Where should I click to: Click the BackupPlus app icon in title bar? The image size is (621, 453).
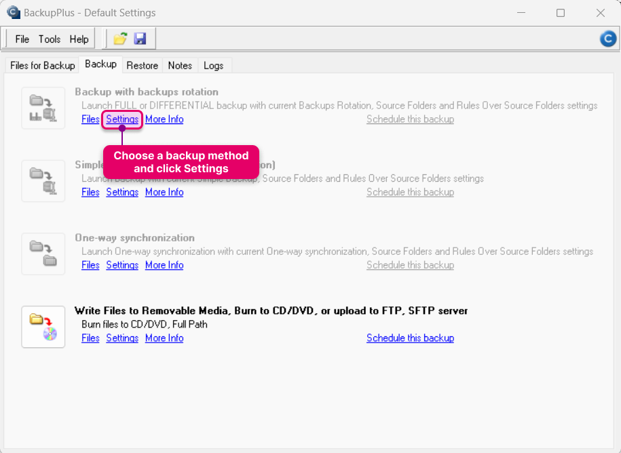tap(14, 13)
